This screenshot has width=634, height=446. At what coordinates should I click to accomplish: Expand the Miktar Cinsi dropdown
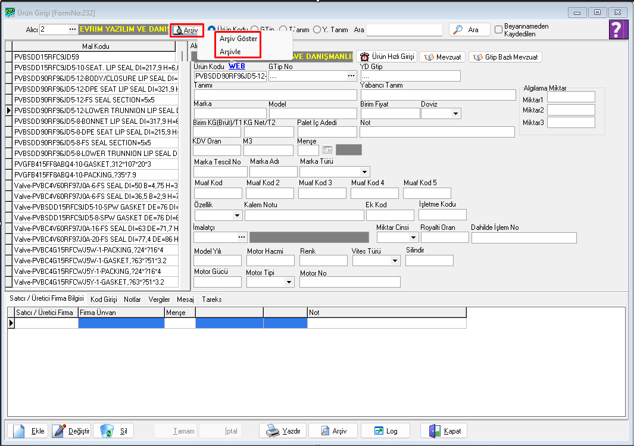(x=413, y=238)
